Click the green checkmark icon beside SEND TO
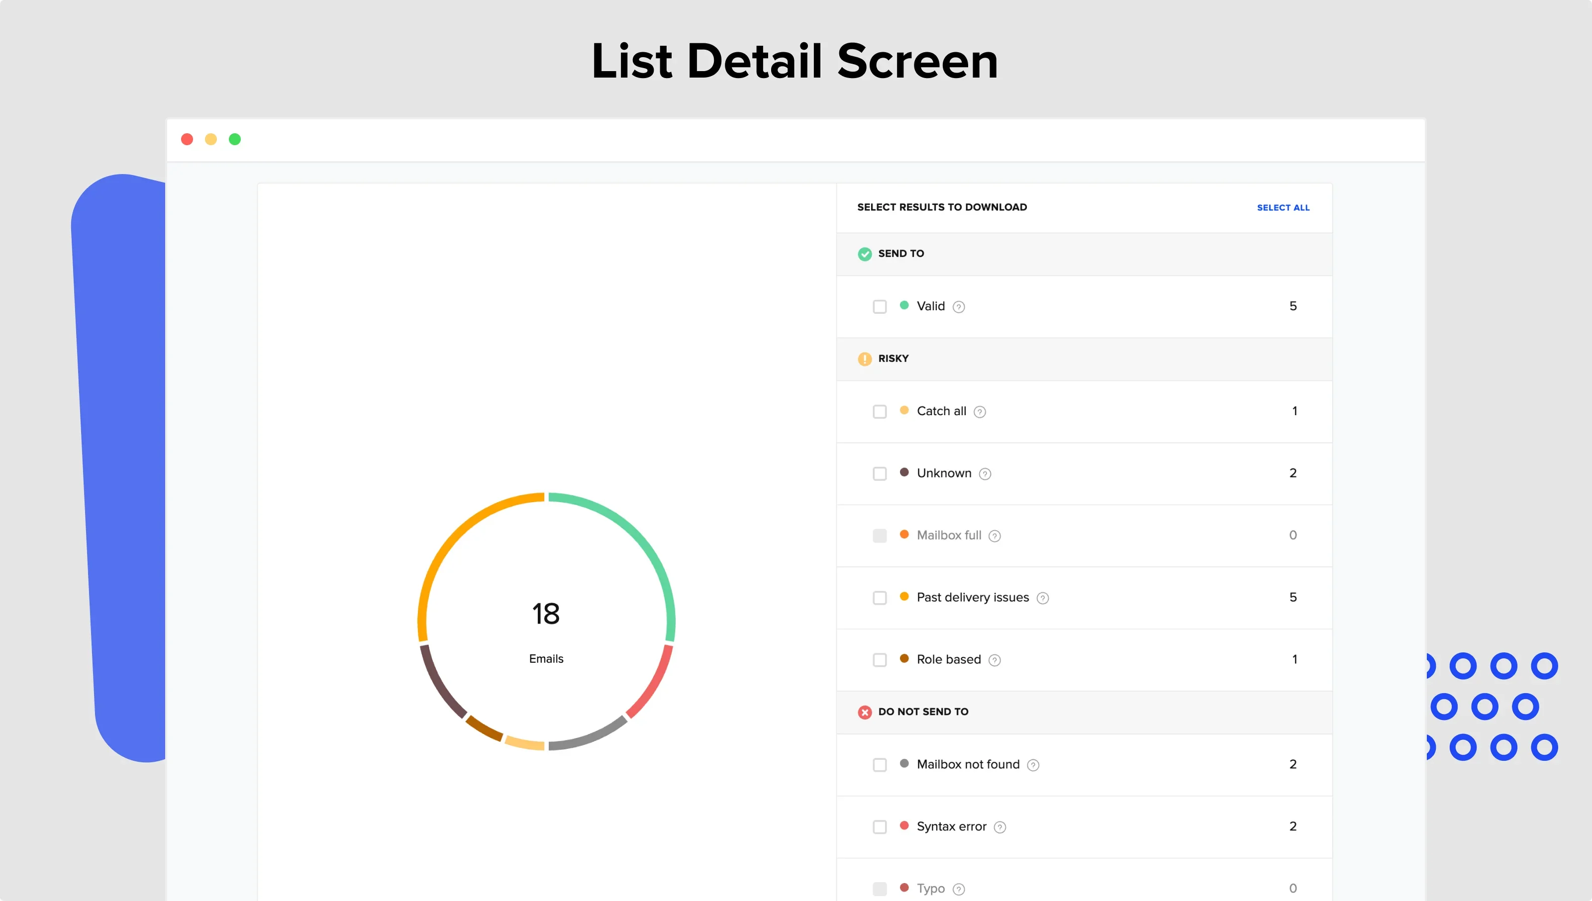 [865, 254]
